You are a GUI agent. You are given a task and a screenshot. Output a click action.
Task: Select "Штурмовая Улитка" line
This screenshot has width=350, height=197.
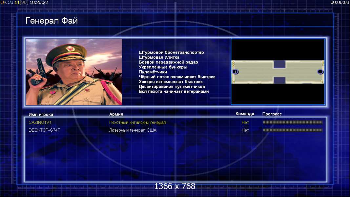[x=159, y=57]
